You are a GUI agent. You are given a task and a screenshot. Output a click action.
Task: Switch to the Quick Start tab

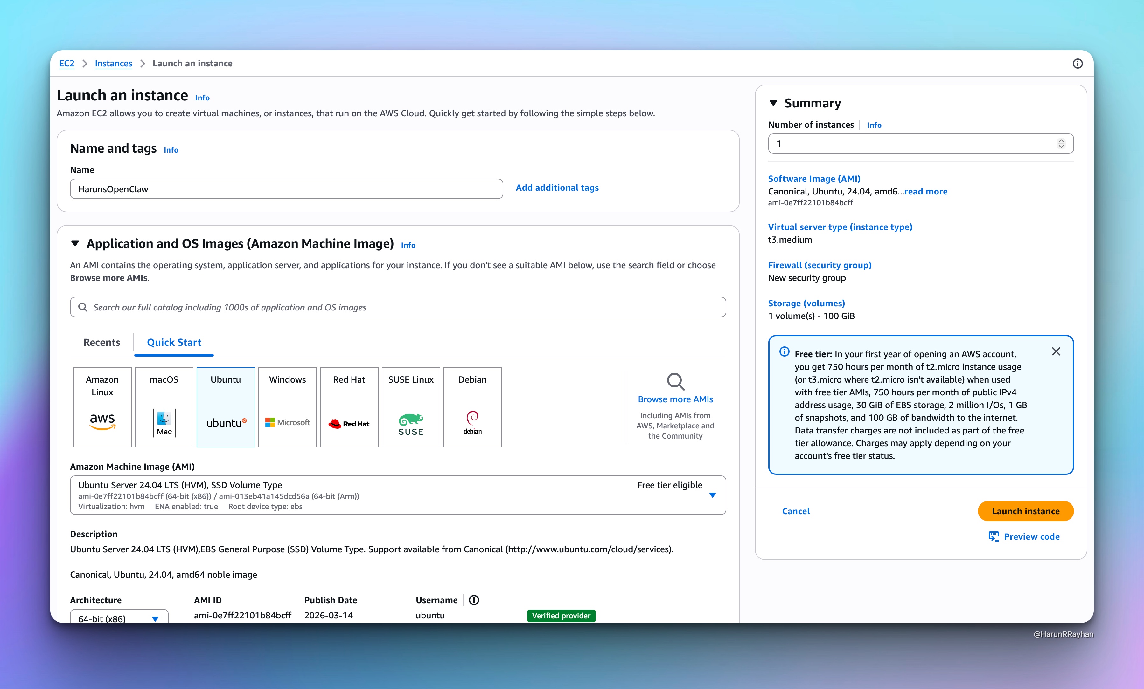click(174, 342)
